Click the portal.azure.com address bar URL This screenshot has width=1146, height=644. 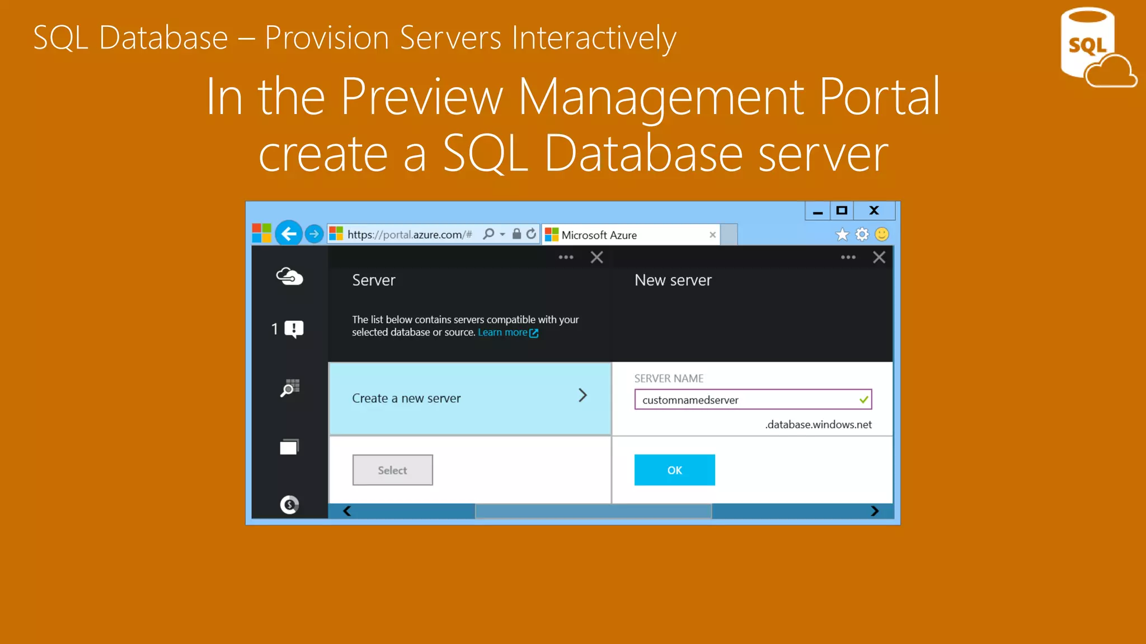410,235
